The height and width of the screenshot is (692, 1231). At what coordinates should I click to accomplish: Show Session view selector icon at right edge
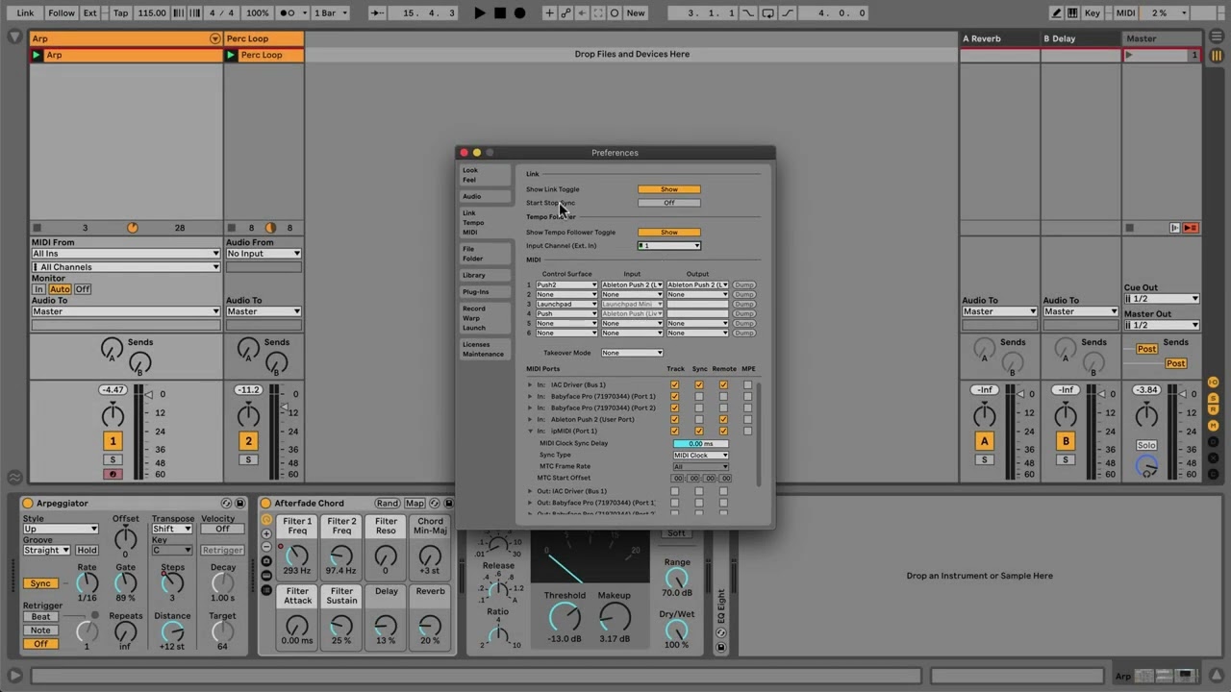tap(1218, 56)
